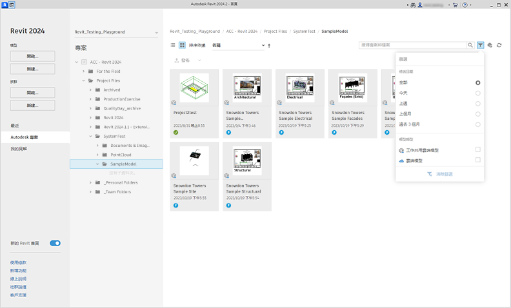Click the greyed publish upload icon

click(x=177, y=60)
